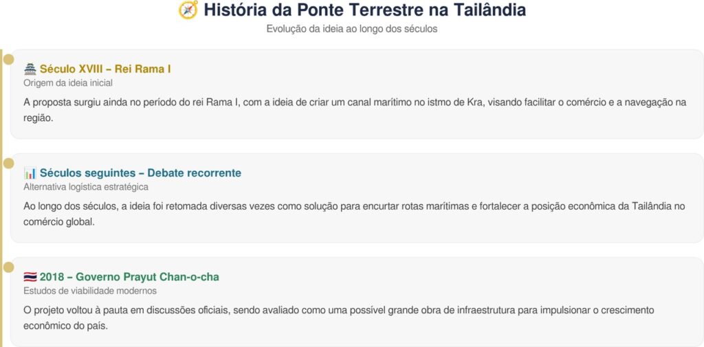This screenshot has width=704, height=347.
Task: Click the Origem da ideia inicial caption
Action: [68, 82]
